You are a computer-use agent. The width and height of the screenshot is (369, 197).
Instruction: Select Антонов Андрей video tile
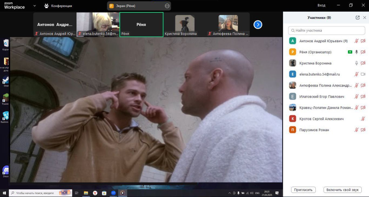55,25
